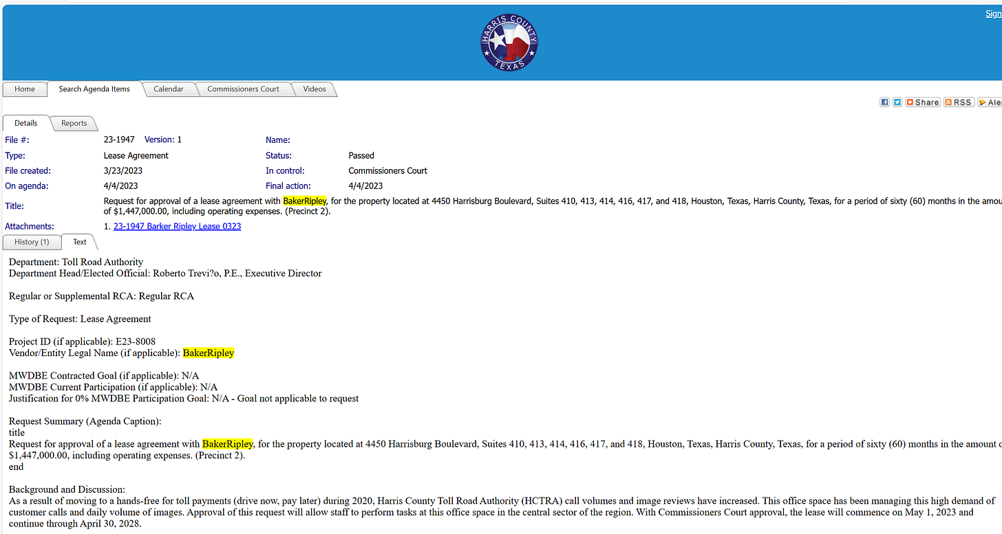
Task: Click the Passed status value
Action: pos(361,155)
